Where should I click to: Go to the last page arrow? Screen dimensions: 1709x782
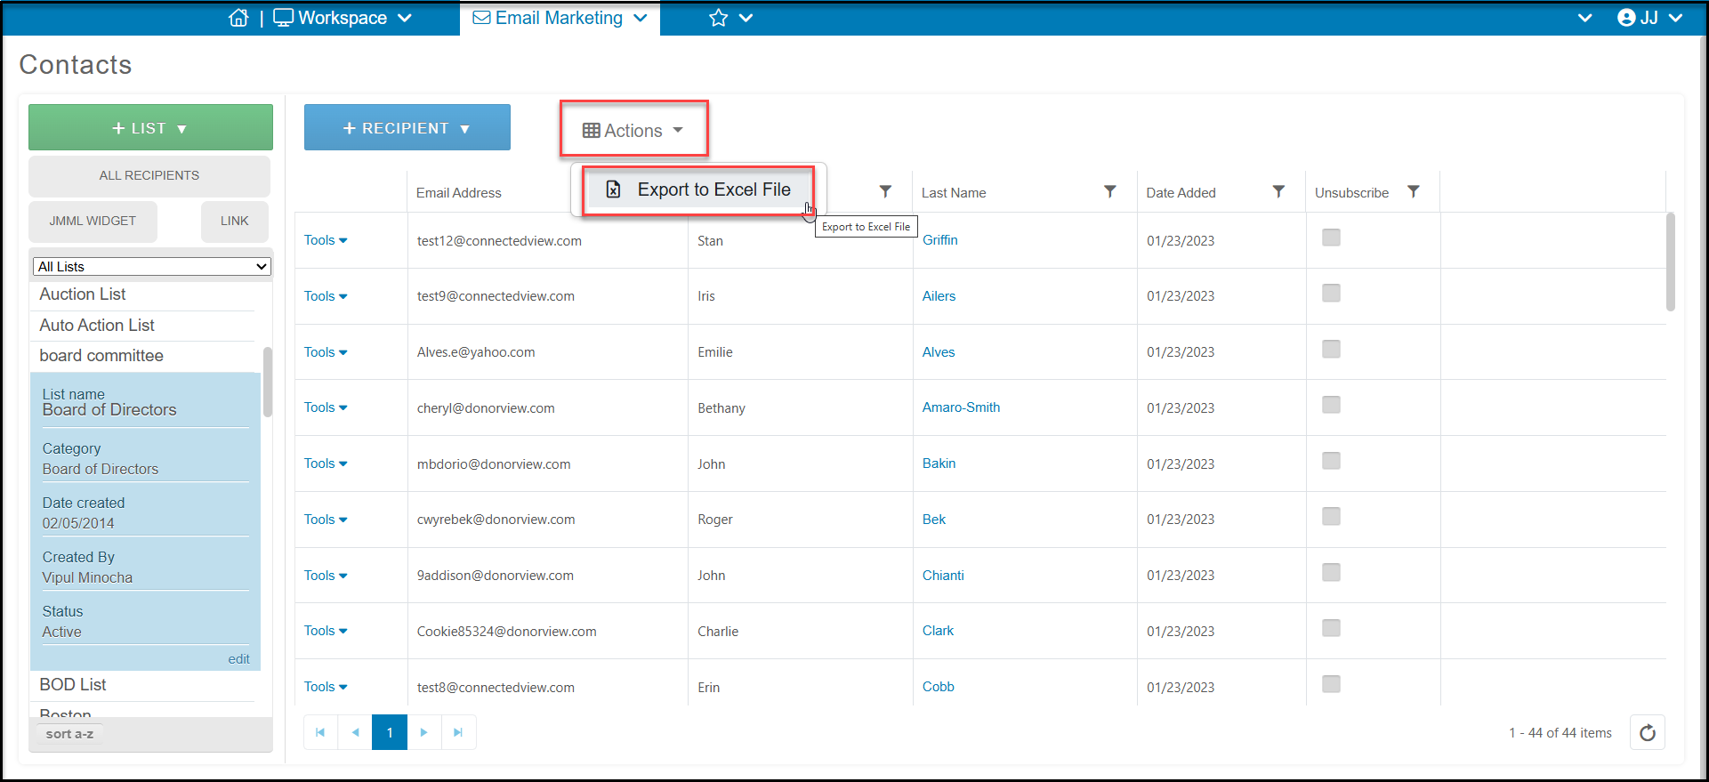(x=458, y=732)
